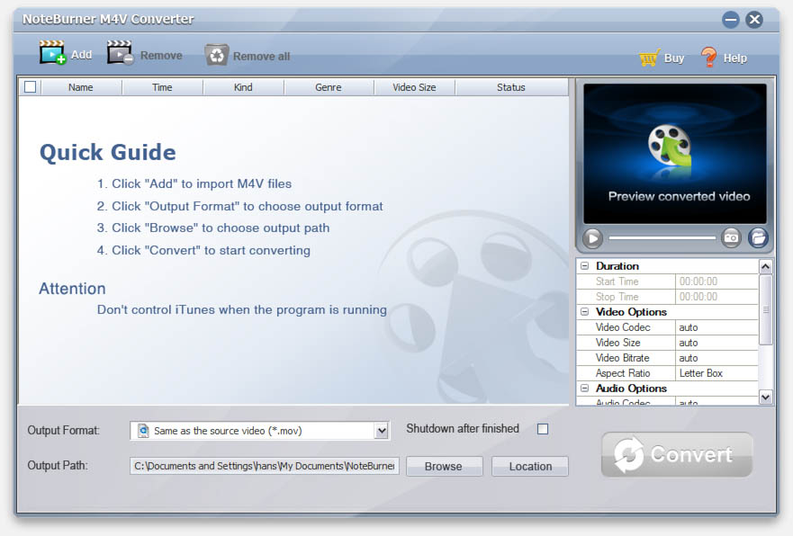Click the Output Format label
Image resolution: width=793 pixels, height=536 pixels.
coord(64,431)
